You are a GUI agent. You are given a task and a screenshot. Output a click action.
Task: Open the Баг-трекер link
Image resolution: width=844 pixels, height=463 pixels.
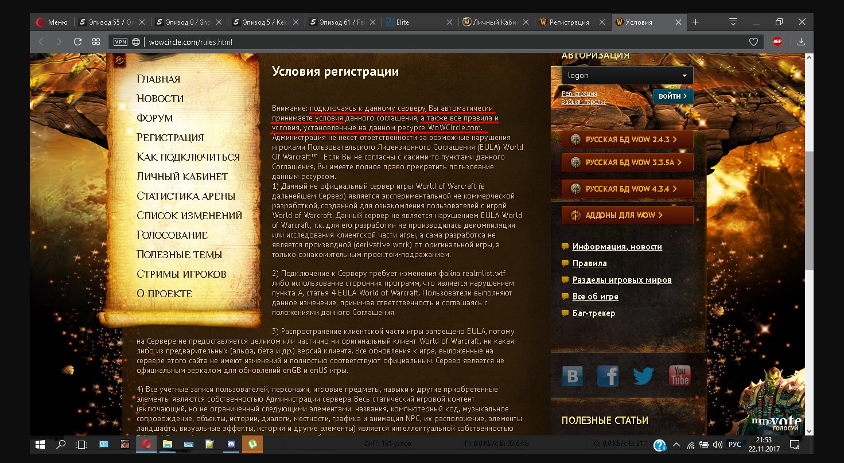(x=594, y=313)
